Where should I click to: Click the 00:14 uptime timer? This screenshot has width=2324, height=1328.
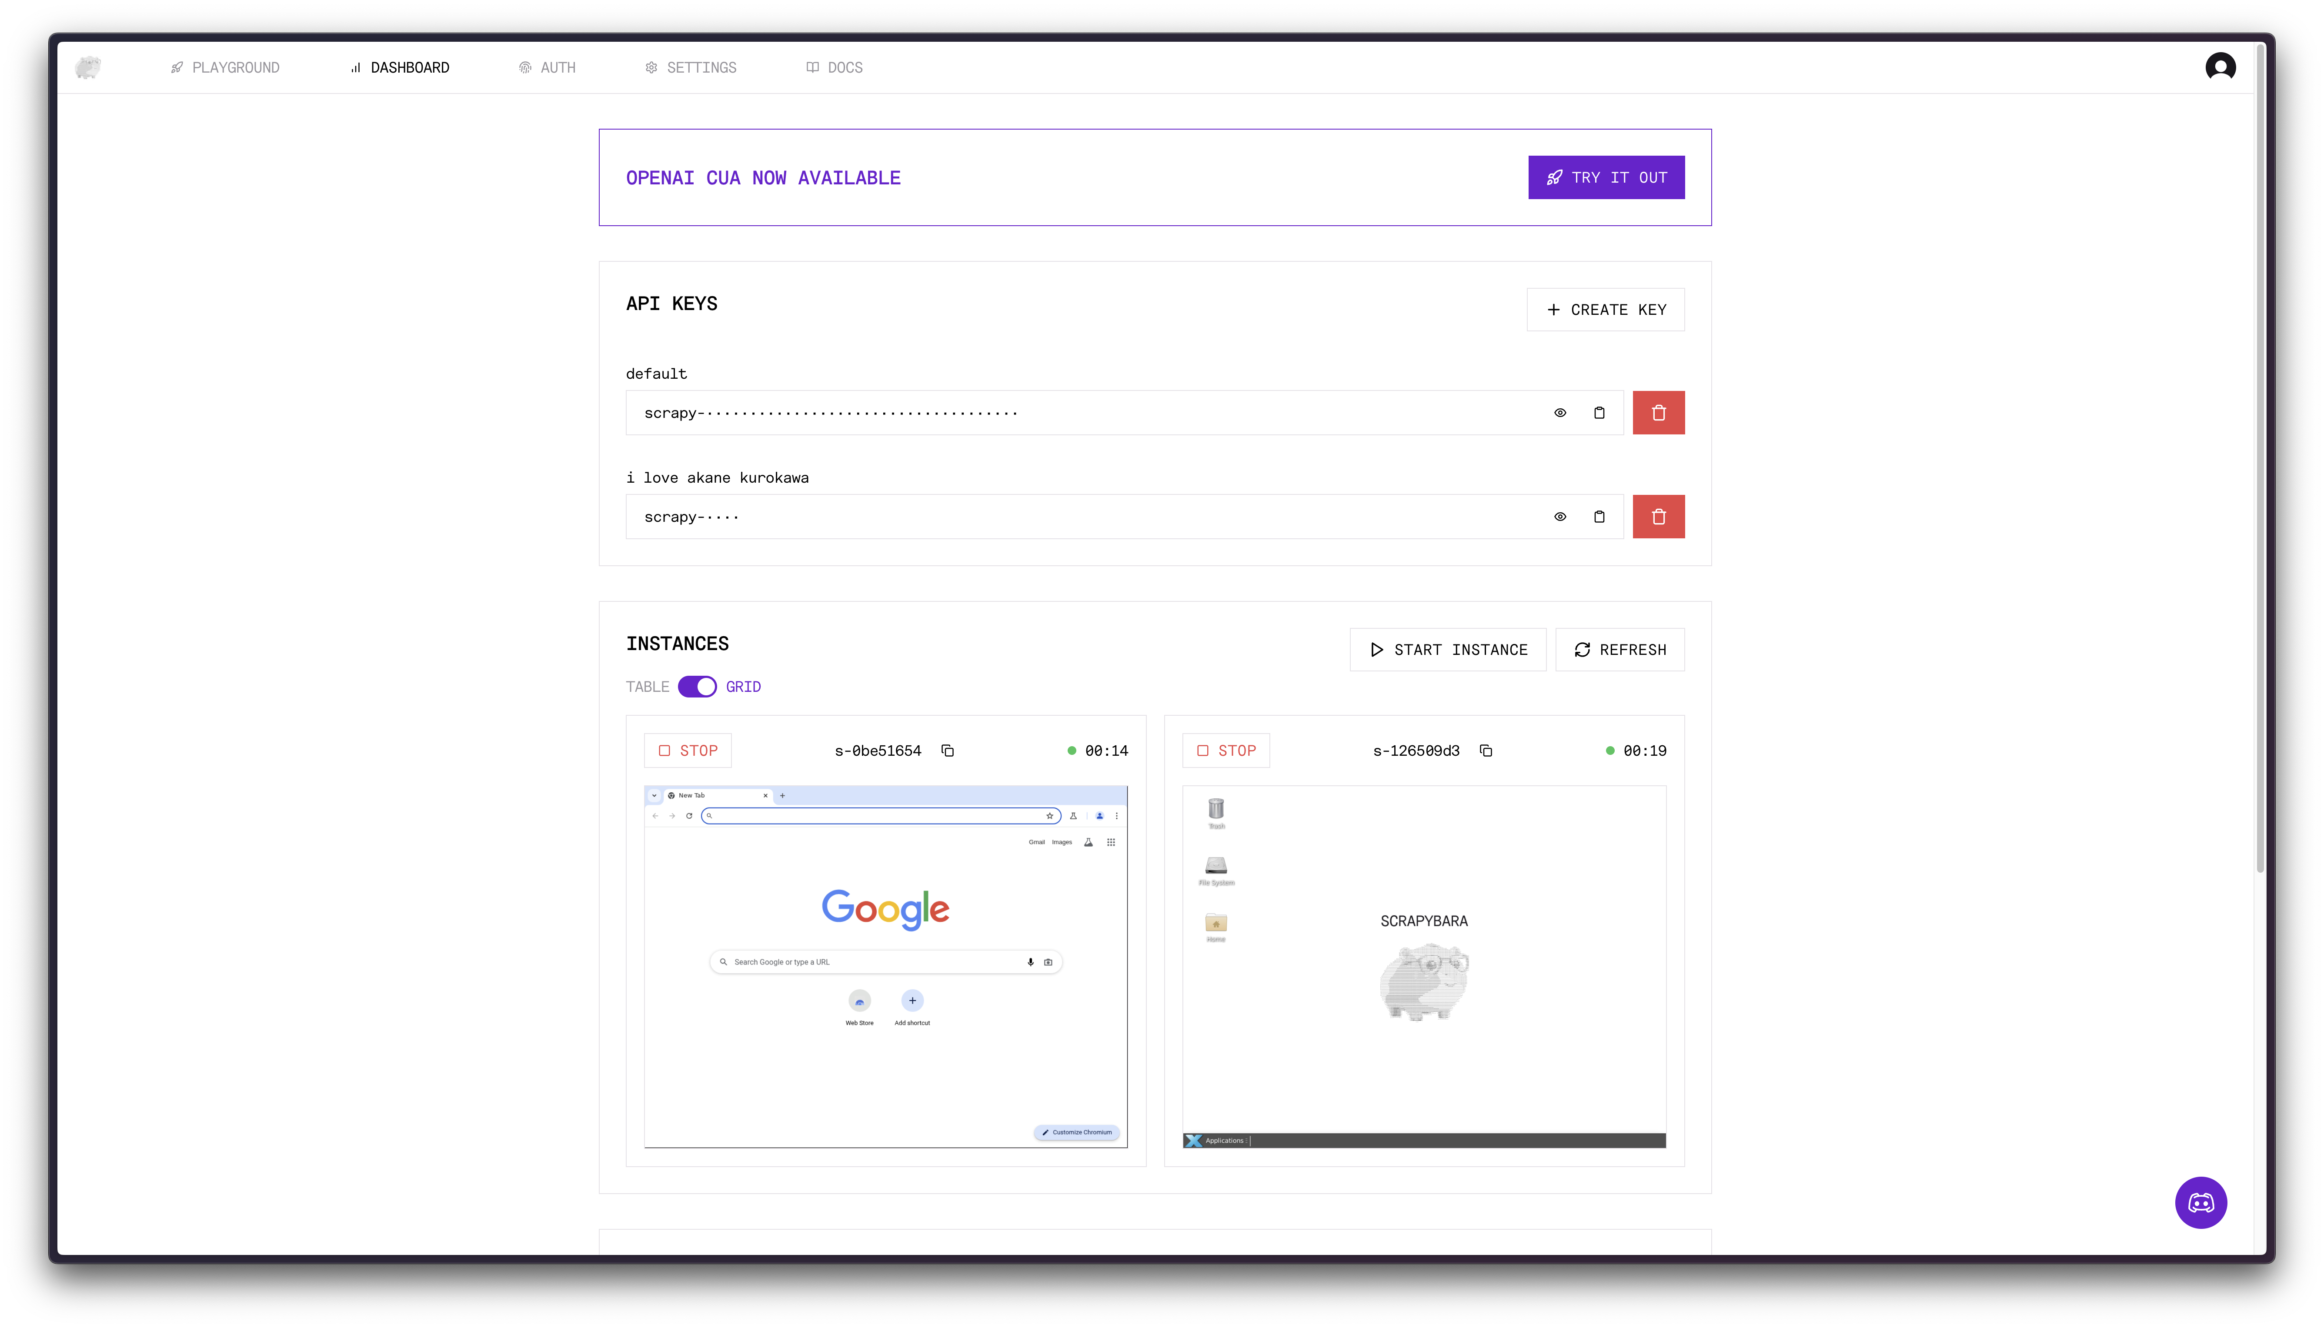pos(1106,751)
